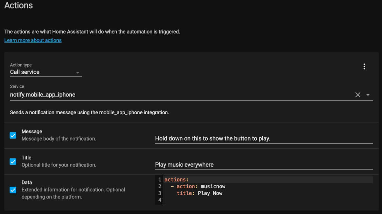The image size is (382, 214).
Task: Focus the 'Play music everywhere' title field
Action: (264, 164)
